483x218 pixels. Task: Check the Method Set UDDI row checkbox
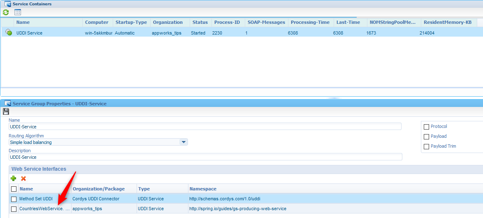point(14,199)
